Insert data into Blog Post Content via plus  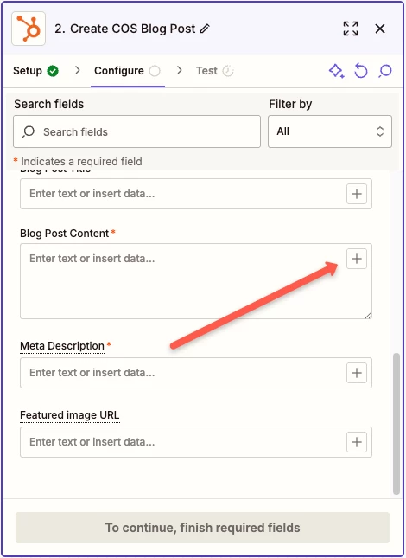(x=357, y=259)
